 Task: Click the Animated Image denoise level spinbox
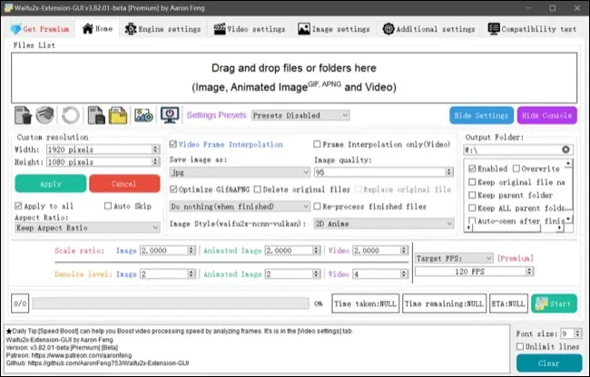click(293, 274)
